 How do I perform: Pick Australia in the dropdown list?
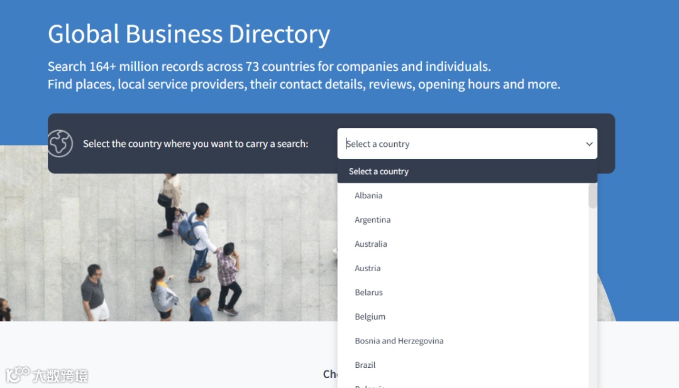click(463, 244)
